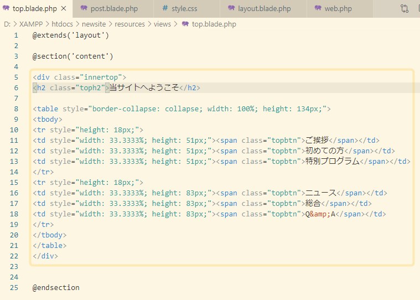Screen dimensions: 420x300
Task: Click line number 8 in the gutter
Action: (16, 109)
